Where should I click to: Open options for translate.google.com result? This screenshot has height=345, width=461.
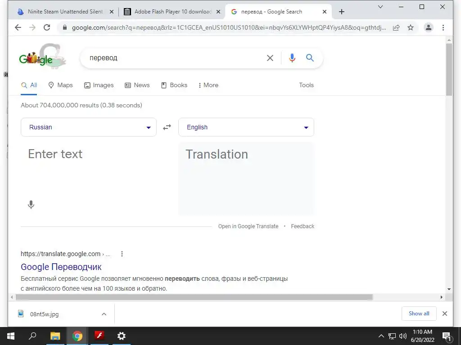coord(122,254)
